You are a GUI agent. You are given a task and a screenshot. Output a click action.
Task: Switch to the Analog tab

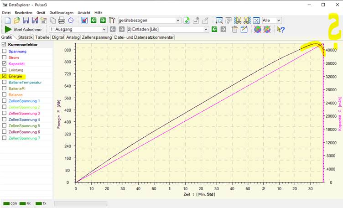pos(73,37)
